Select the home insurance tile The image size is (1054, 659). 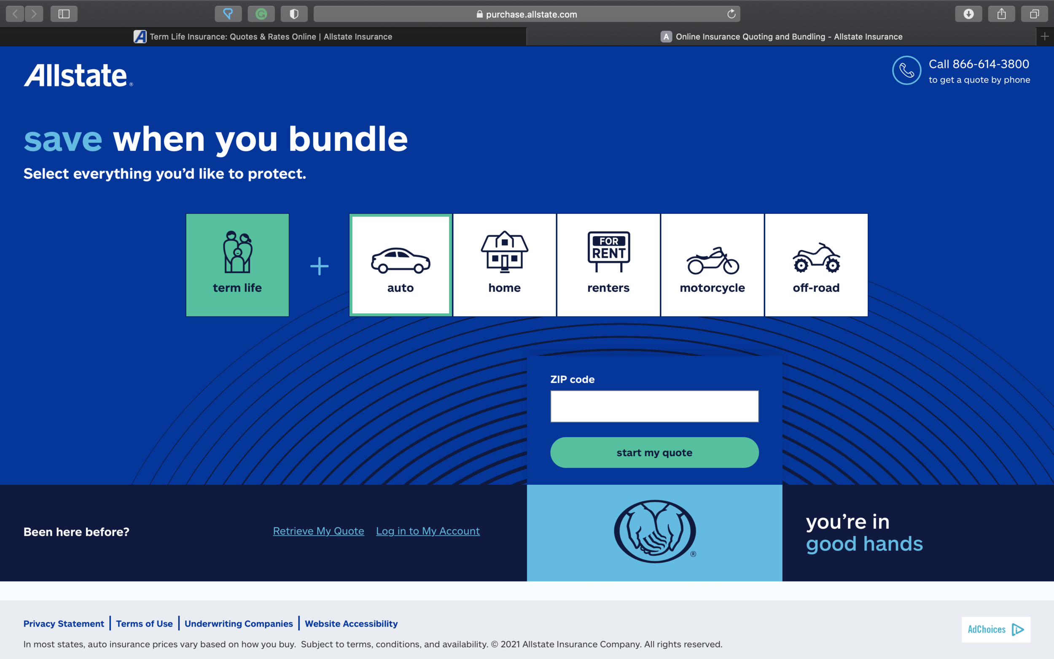[505, 265]
